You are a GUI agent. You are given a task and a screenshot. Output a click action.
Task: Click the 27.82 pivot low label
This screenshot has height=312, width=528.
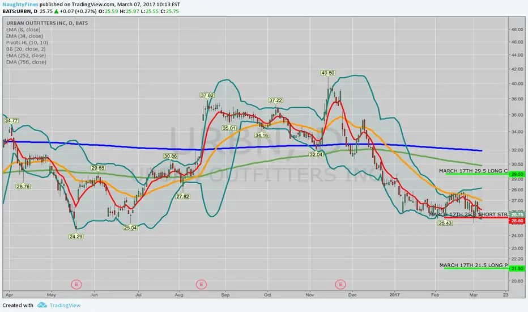click(x=182, y=196)
